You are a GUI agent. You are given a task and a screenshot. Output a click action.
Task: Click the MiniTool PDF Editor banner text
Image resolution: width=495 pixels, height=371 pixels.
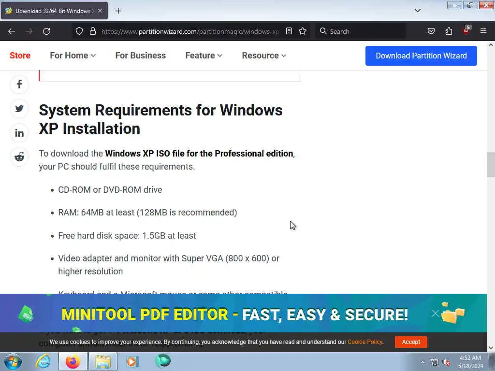coord(234,314)
